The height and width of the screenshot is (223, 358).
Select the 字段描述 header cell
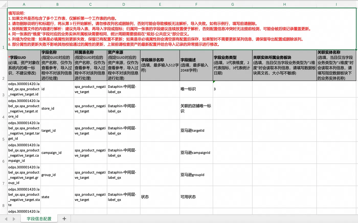click(196, 65)
